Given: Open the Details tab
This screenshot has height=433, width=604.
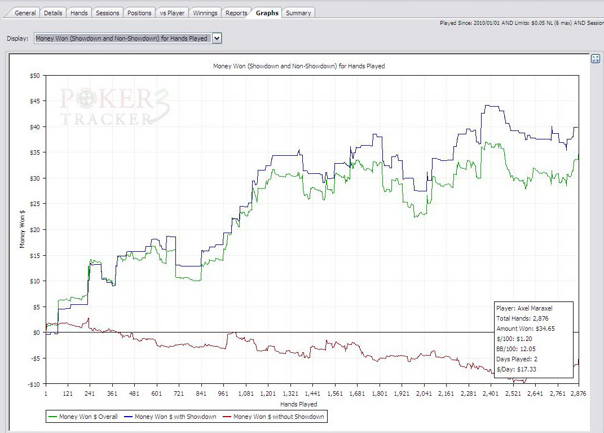Looking at the screenshot, I should point(53,13).
